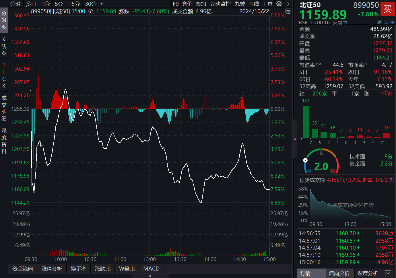Open TICK sidebar tab
Screen dimensions: 396x278
click(4, 75)
